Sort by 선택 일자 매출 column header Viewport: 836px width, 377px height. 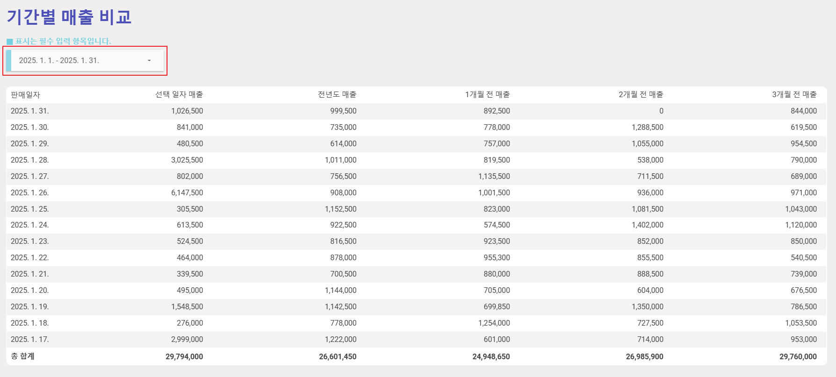[179, 95]
